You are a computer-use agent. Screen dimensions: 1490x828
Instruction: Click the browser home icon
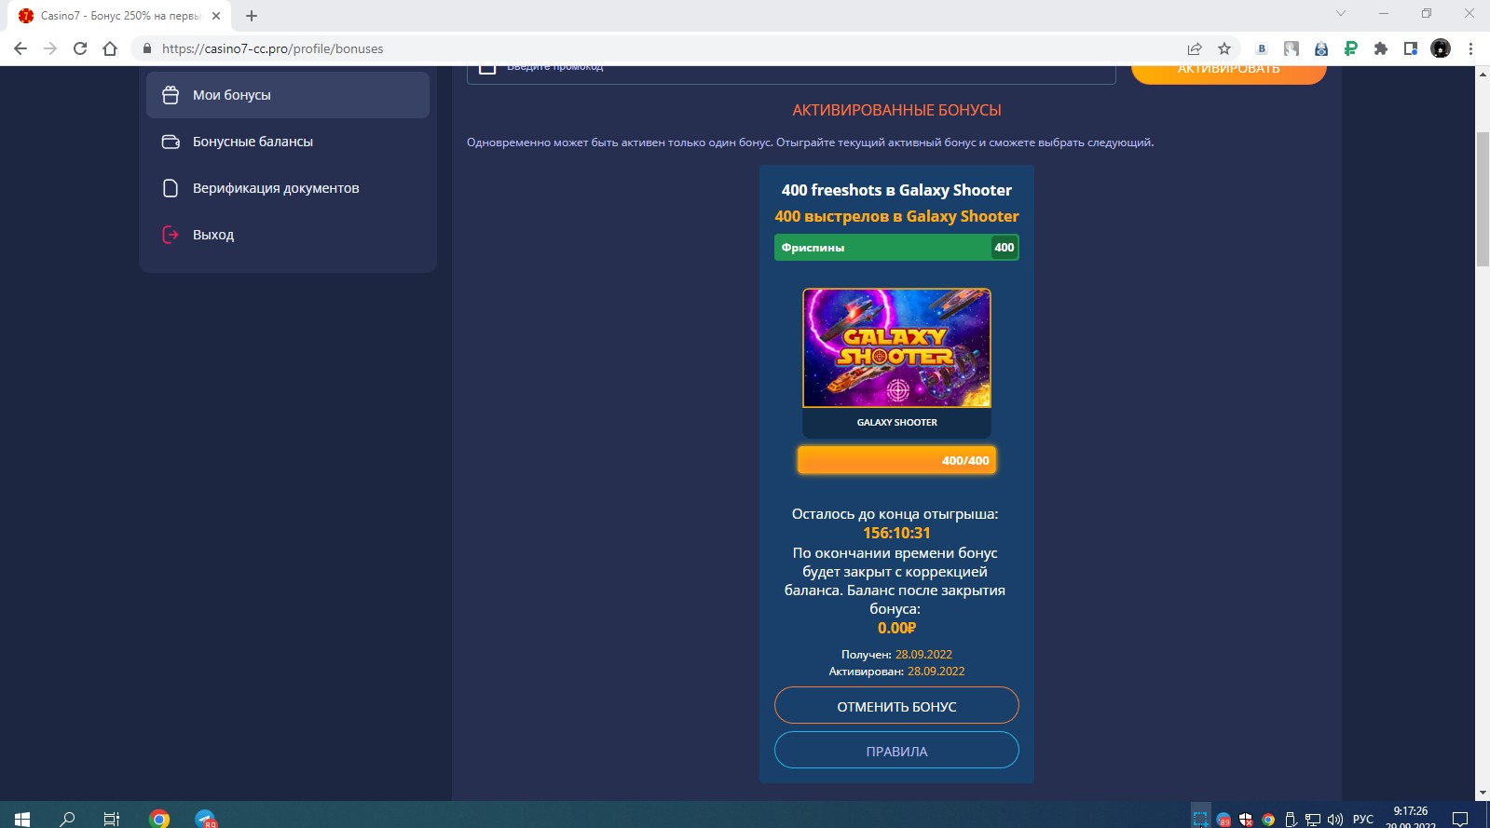pyautogui.click(x=110, y=48)
